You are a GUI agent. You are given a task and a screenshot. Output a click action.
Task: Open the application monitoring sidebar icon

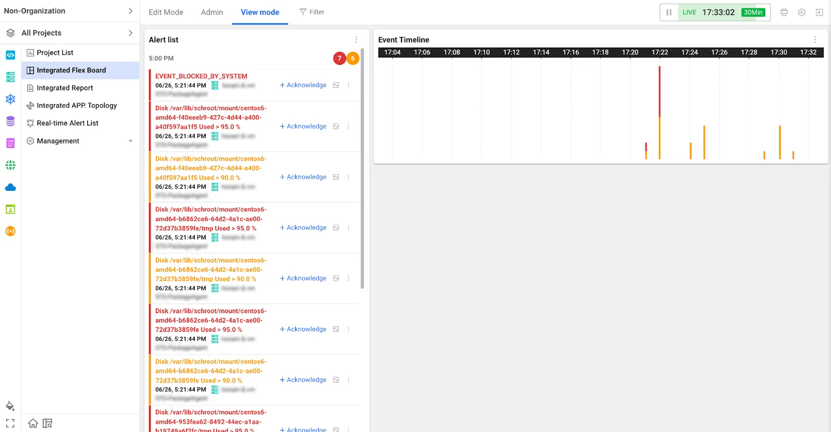(x=10, y=55)
